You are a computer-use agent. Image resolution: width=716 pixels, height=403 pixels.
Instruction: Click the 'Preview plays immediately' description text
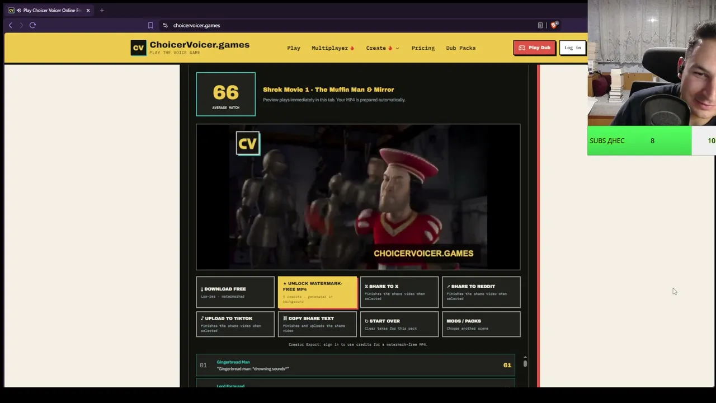click(334, 100)
